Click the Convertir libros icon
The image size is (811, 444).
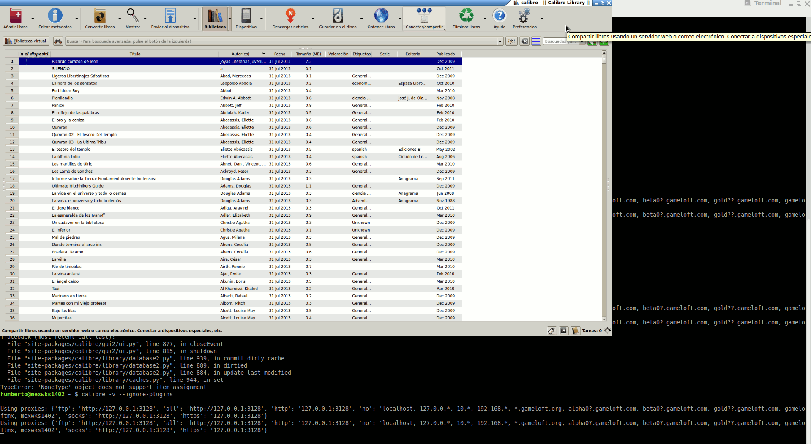tap(100, 16)
